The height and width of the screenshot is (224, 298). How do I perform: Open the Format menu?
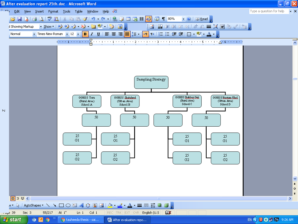[x=53, y=11]
